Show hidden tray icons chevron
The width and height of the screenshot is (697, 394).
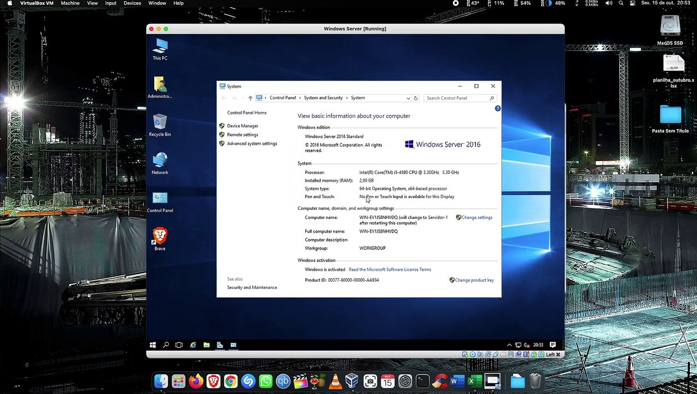509,345
